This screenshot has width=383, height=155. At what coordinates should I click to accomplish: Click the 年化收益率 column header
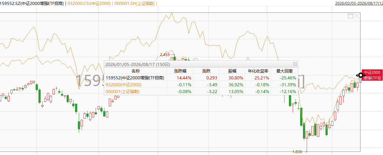(x=258, y=71)
